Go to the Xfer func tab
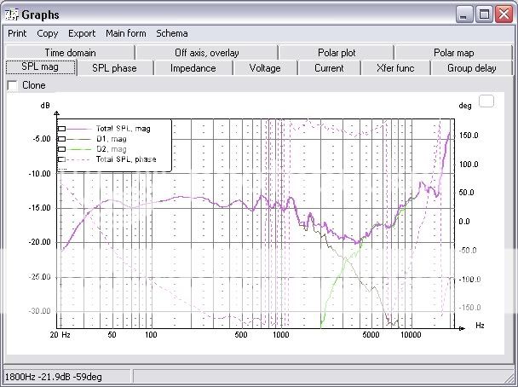518x387 pixels. (396, 68)
